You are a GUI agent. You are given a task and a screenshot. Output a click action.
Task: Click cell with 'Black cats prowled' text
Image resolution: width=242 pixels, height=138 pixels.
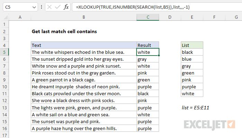click(x=84, y=93)
